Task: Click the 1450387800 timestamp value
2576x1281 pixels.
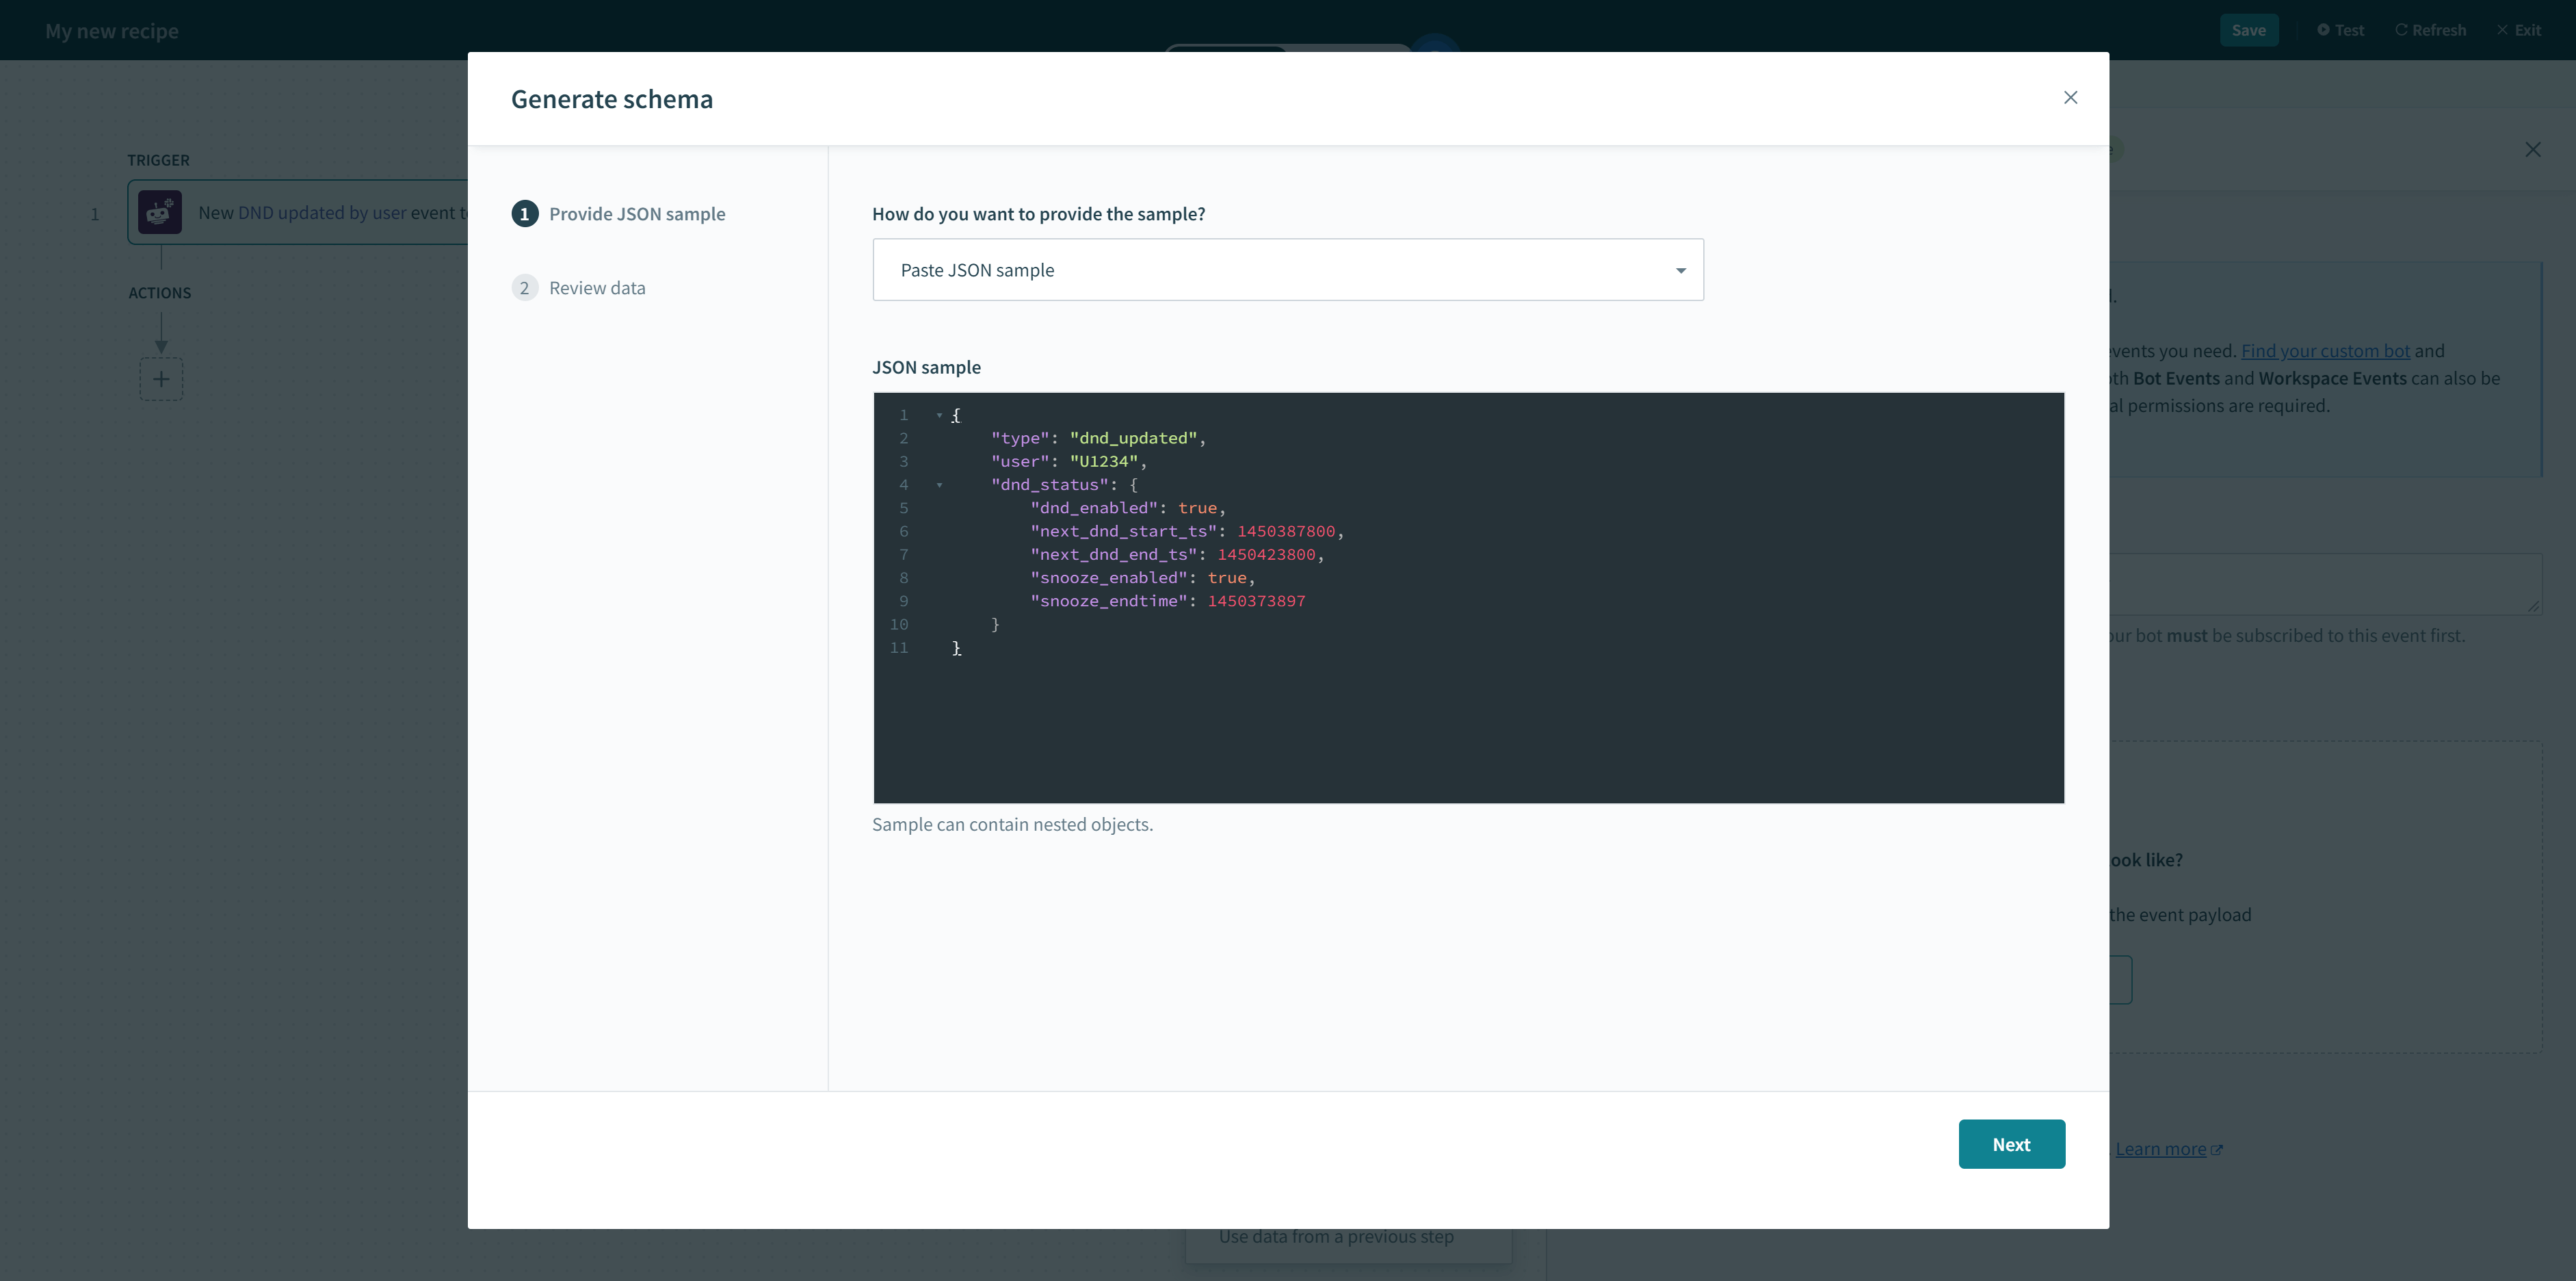Action: coord(1286,530)
